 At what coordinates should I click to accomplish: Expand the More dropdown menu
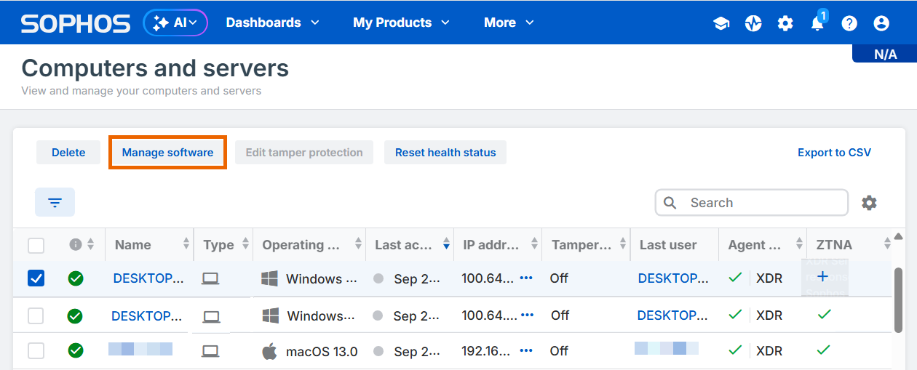pyautogui.click(x=509, y=23)
